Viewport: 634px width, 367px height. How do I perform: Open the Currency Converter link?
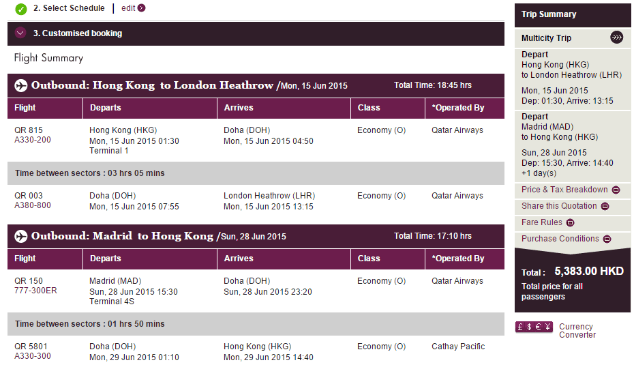(x=577, y=331)
